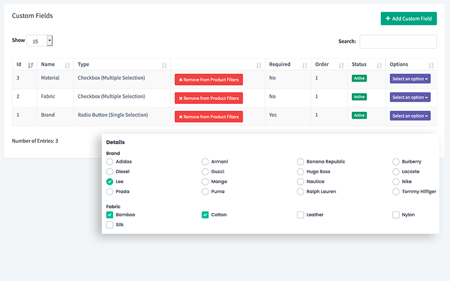Click the Fabric name cell in table
The width and height of the screenshot is (450, 281).
coord(55,98)
